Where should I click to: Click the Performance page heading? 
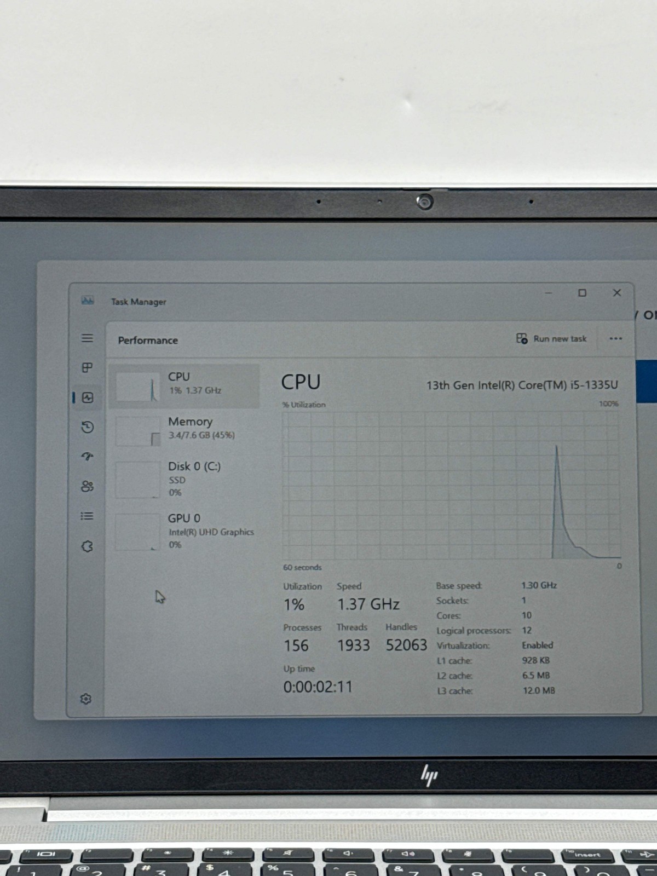click(x=148, y=340)
